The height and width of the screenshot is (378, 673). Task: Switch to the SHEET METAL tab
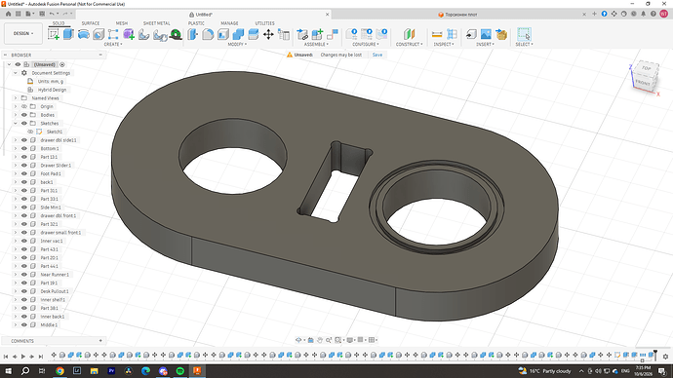[x=157, y=23]
